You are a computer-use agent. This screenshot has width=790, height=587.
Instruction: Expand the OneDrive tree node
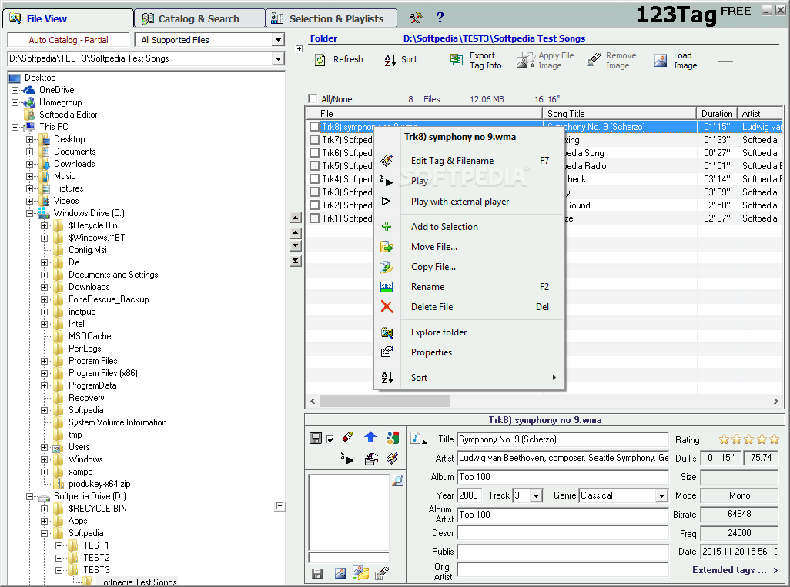[15, 90]
